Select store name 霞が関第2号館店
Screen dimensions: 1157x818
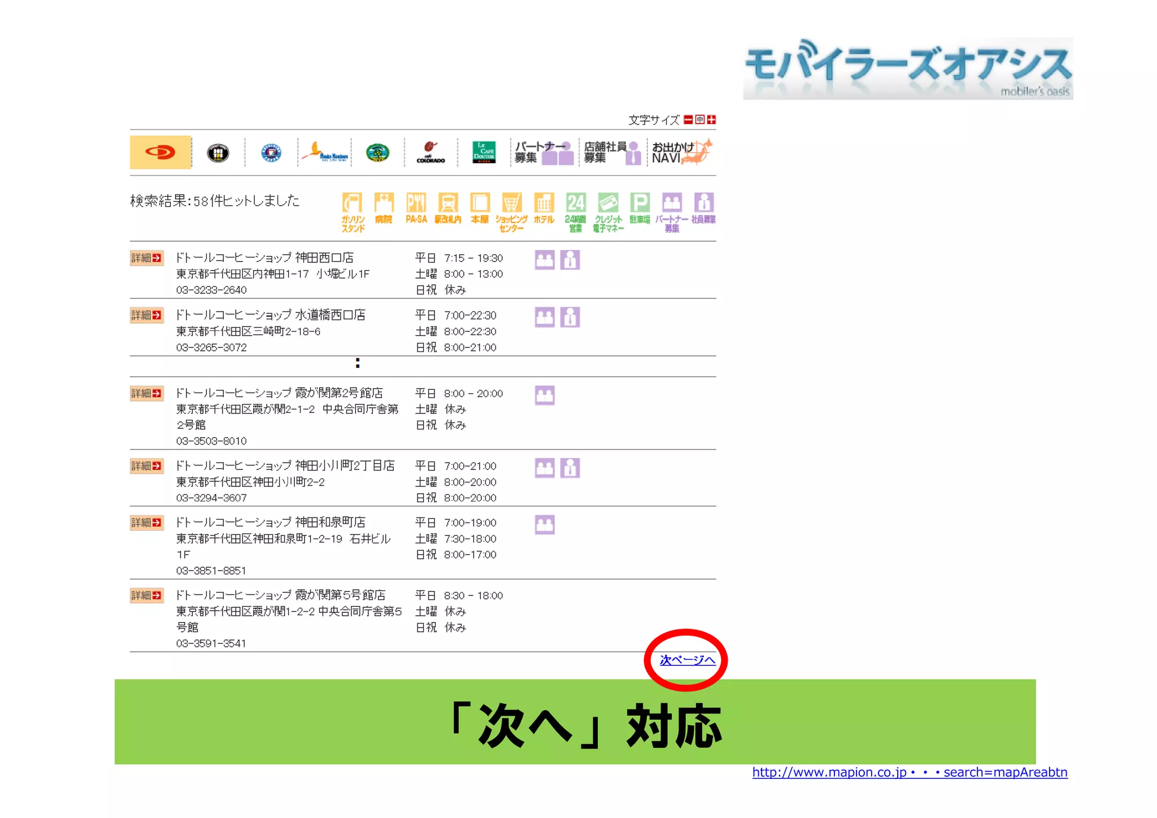click(x=339, y=393)
